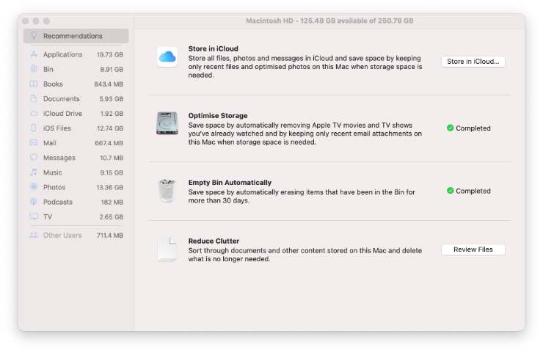Image resolution: width=543 pixels, height=353 pixels.
Task: Click the 843.4 MB Books size value
Action: [x=109, y=84]
